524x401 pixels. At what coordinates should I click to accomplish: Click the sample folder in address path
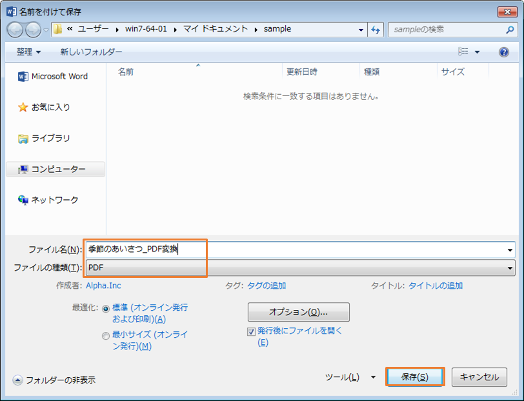(x=277, y=29)
